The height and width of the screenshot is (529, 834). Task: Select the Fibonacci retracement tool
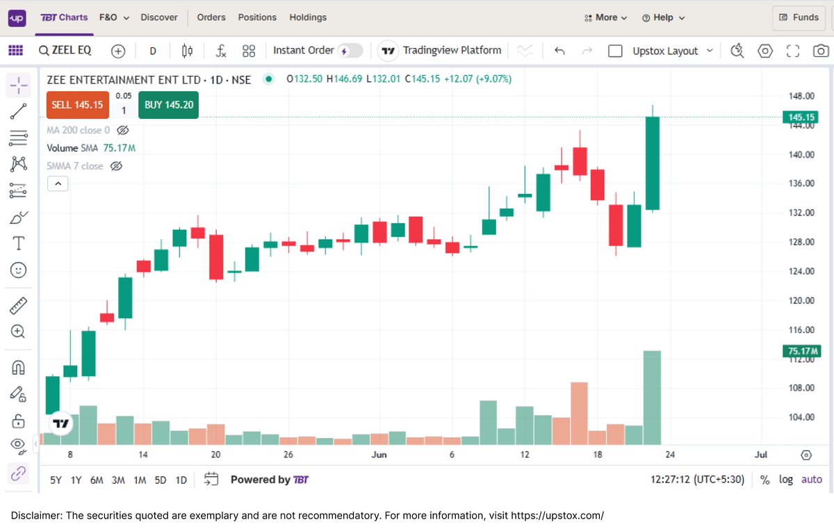pyautogui.click(x=19, y=138)
